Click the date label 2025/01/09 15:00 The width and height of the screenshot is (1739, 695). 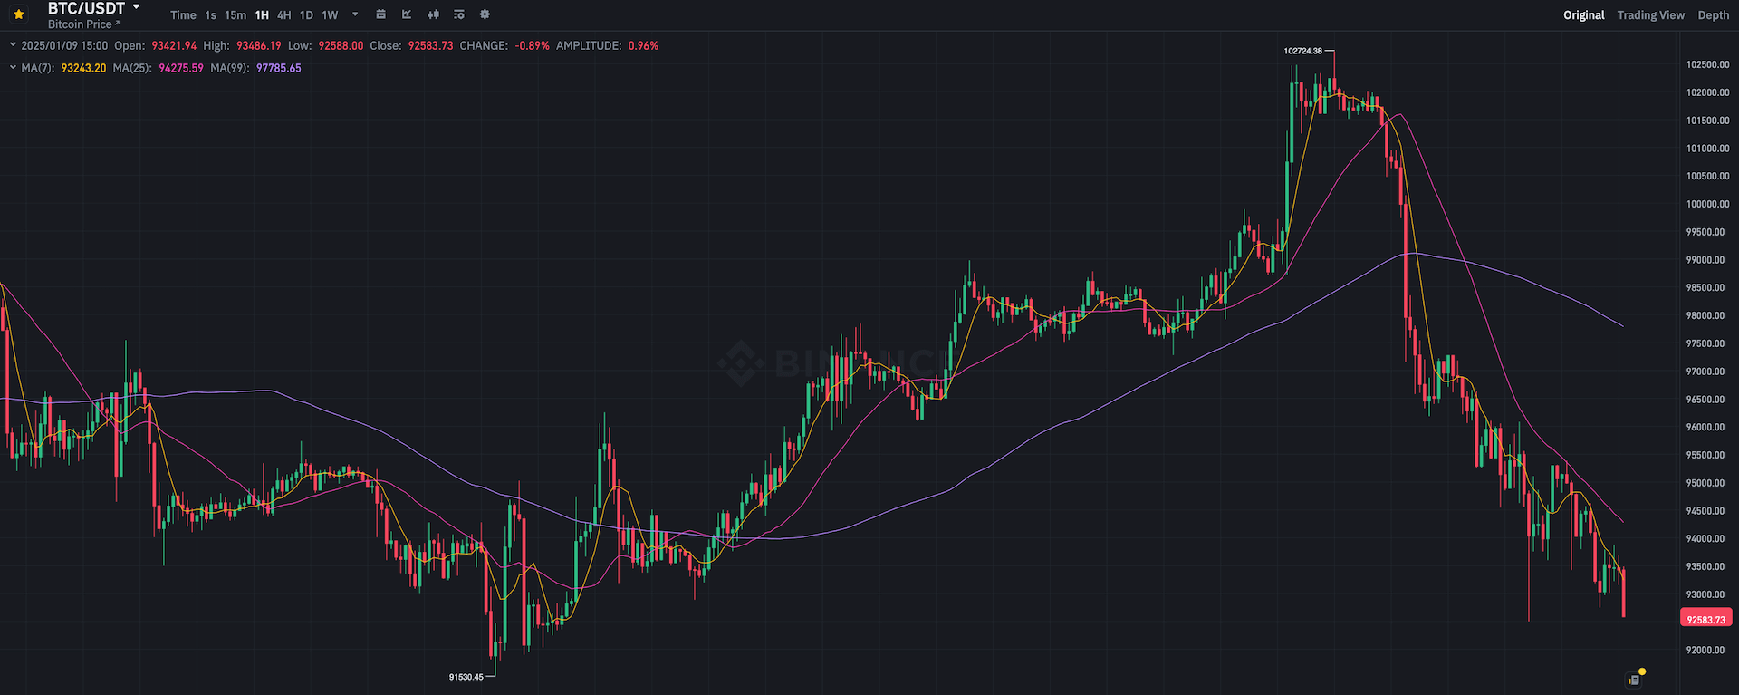pyautogui.click(x=64, y=45)
